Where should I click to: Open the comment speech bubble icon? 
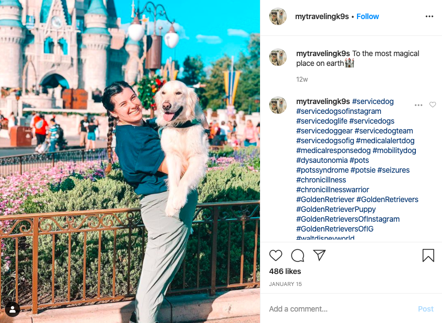pos(298,255)
